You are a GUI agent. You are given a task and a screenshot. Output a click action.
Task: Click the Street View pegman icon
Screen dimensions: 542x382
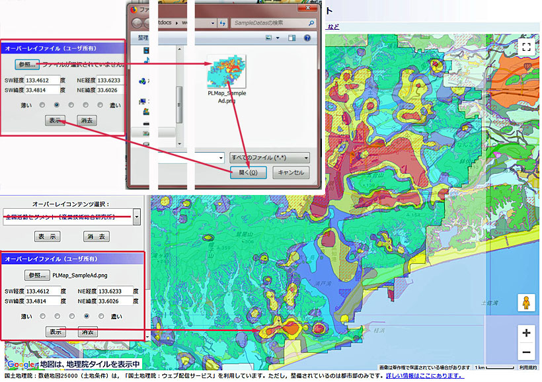(x=526, y=303)
